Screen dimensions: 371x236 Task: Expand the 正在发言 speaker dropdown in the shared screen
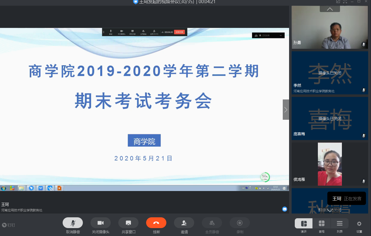pyautogui.click(x=281, y=35)
